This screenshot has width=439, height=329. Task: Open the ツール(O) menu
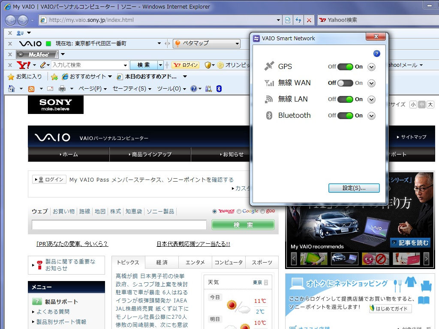[x=171, y=89]
